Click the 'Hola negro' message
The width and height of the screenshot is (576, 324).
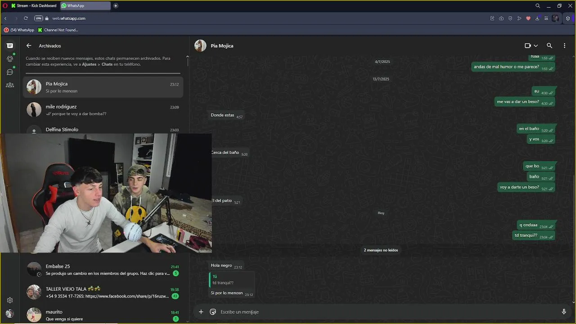click(x=226, y=265)
